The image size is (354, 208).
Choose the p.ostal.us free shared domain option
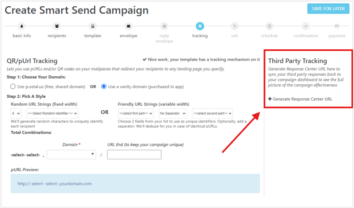point(13,86)
